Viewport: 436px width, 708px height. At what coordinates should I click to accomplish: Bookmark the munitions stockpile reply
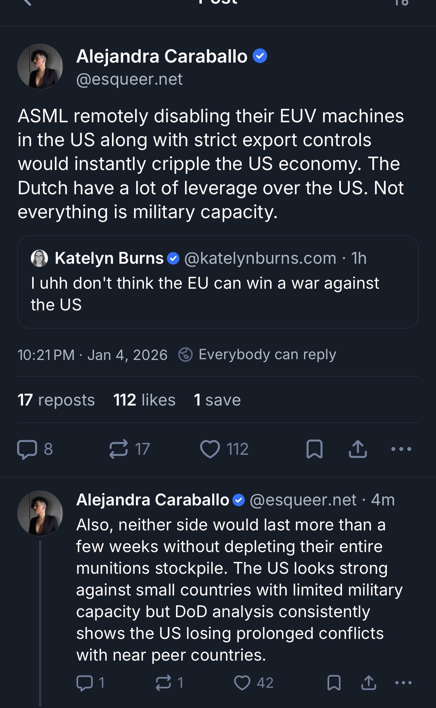334,683
